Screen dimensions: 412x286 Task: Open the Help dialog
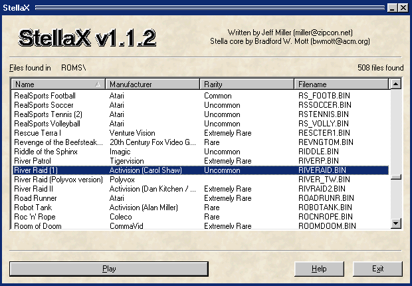coord(319,269)
